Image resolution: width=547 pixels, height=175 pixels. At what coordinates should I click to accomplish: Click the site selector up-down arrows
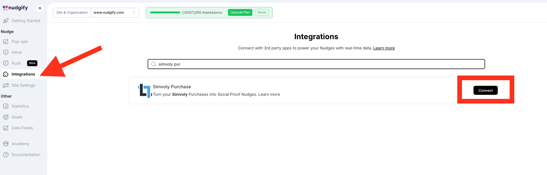coord(134,12)
